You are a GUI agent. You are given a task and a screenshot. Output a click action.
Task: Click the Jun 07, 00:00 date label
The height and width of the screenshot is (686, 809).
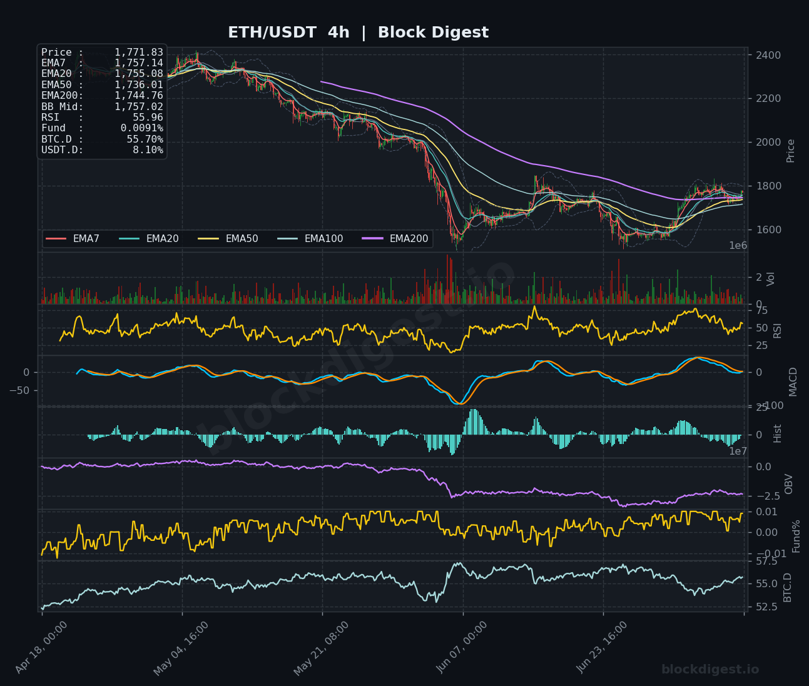[x=461, y=647]
